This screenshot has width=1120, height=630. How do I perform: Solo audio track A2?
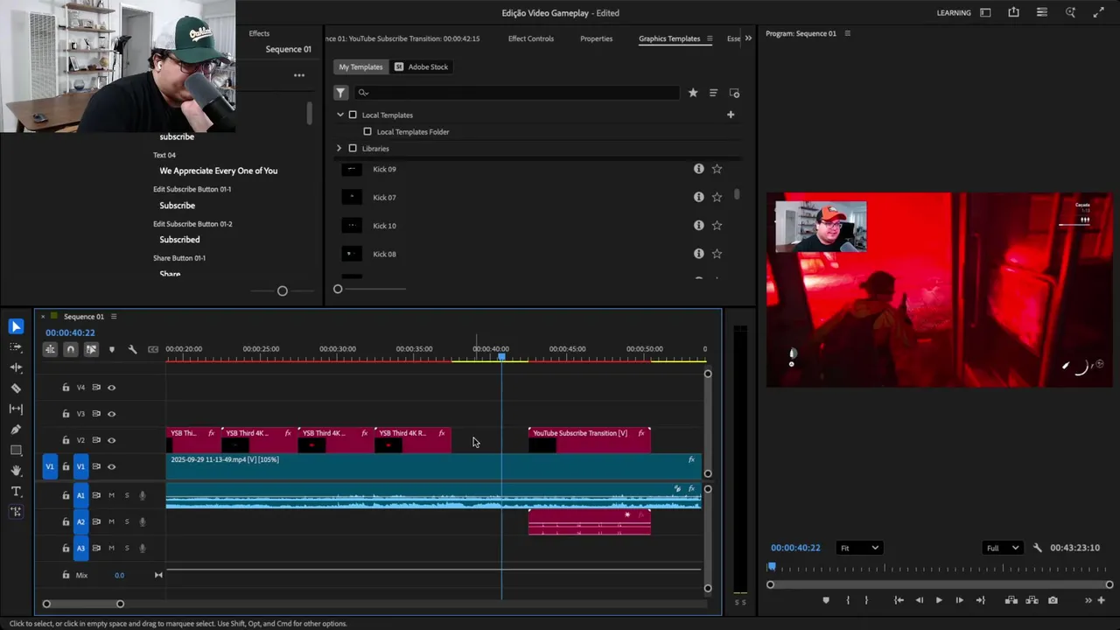tap(126, 521)
